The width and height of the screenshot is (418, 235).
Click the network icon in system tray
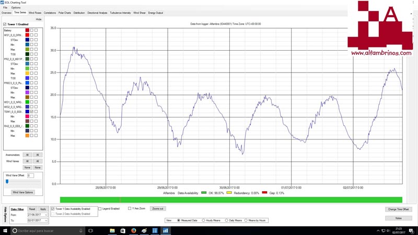coord(384,231)
